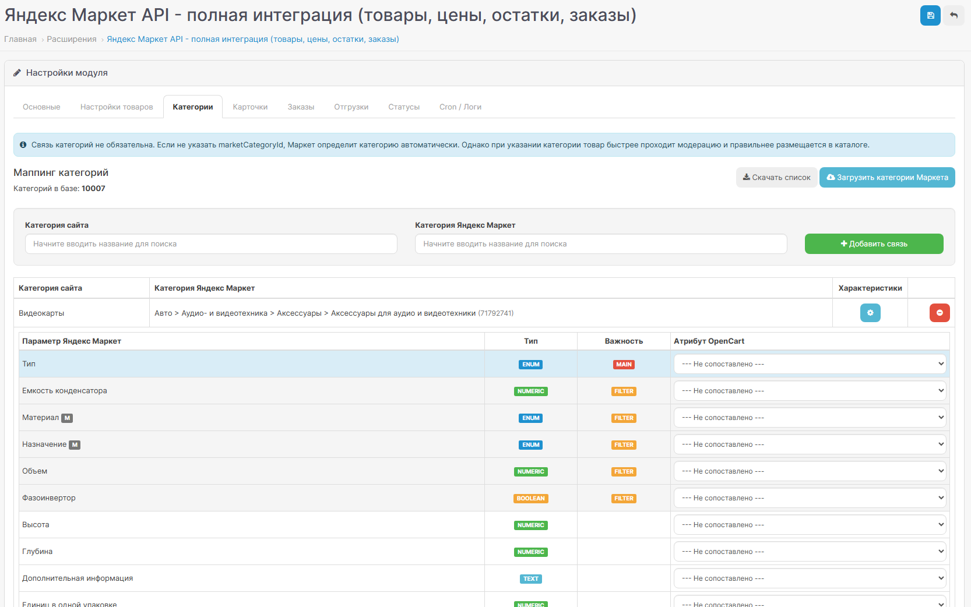Open attribute dropdown for Глубина
Screen dimensions: 971x607
(x=810, y=552)
